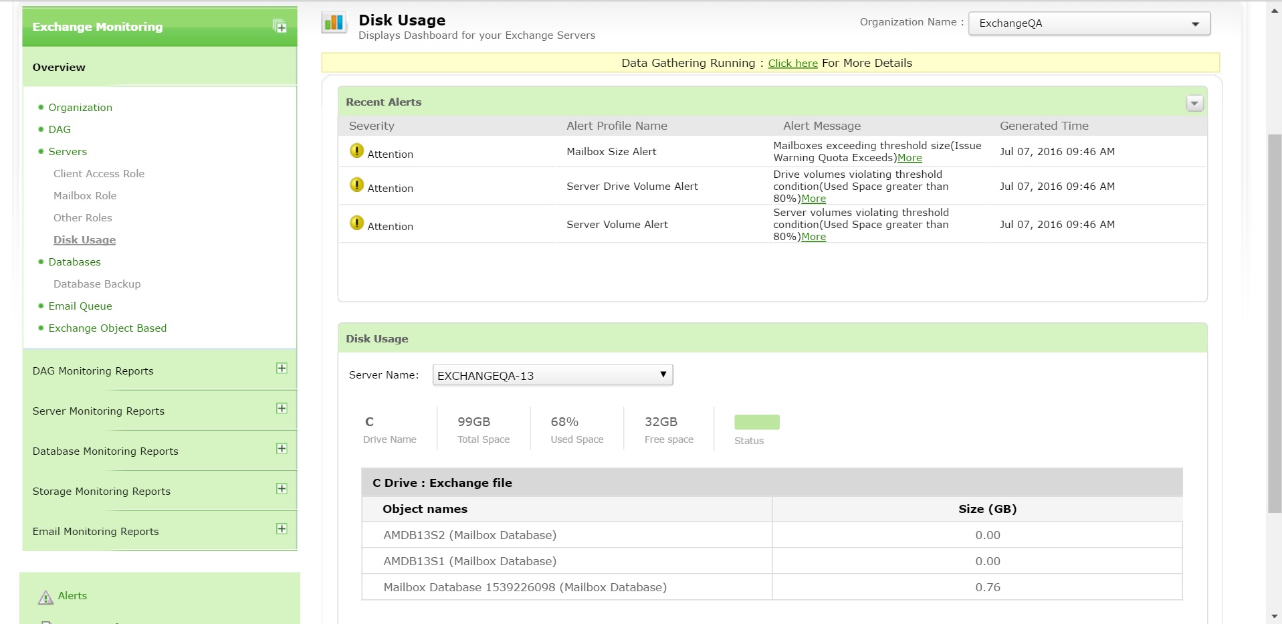Open the Organization overview item
Viewport: 1282px width, 624px height.
[80, 108]
